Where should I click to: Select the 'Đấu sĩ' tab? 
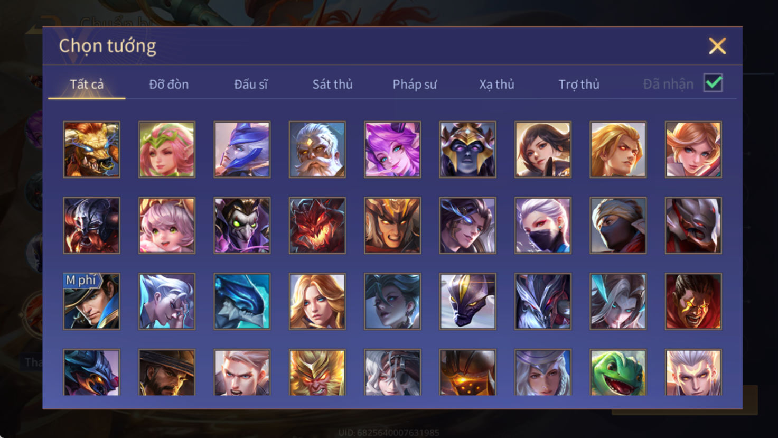tap(251, 84)
